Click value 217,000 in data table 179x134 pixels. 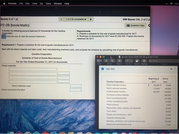(x=168, y=99)
